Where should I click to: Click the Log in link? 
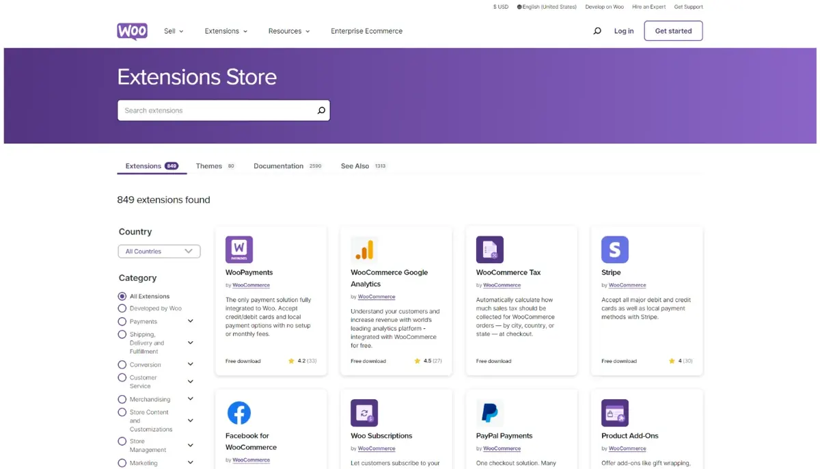pos(624,31)
